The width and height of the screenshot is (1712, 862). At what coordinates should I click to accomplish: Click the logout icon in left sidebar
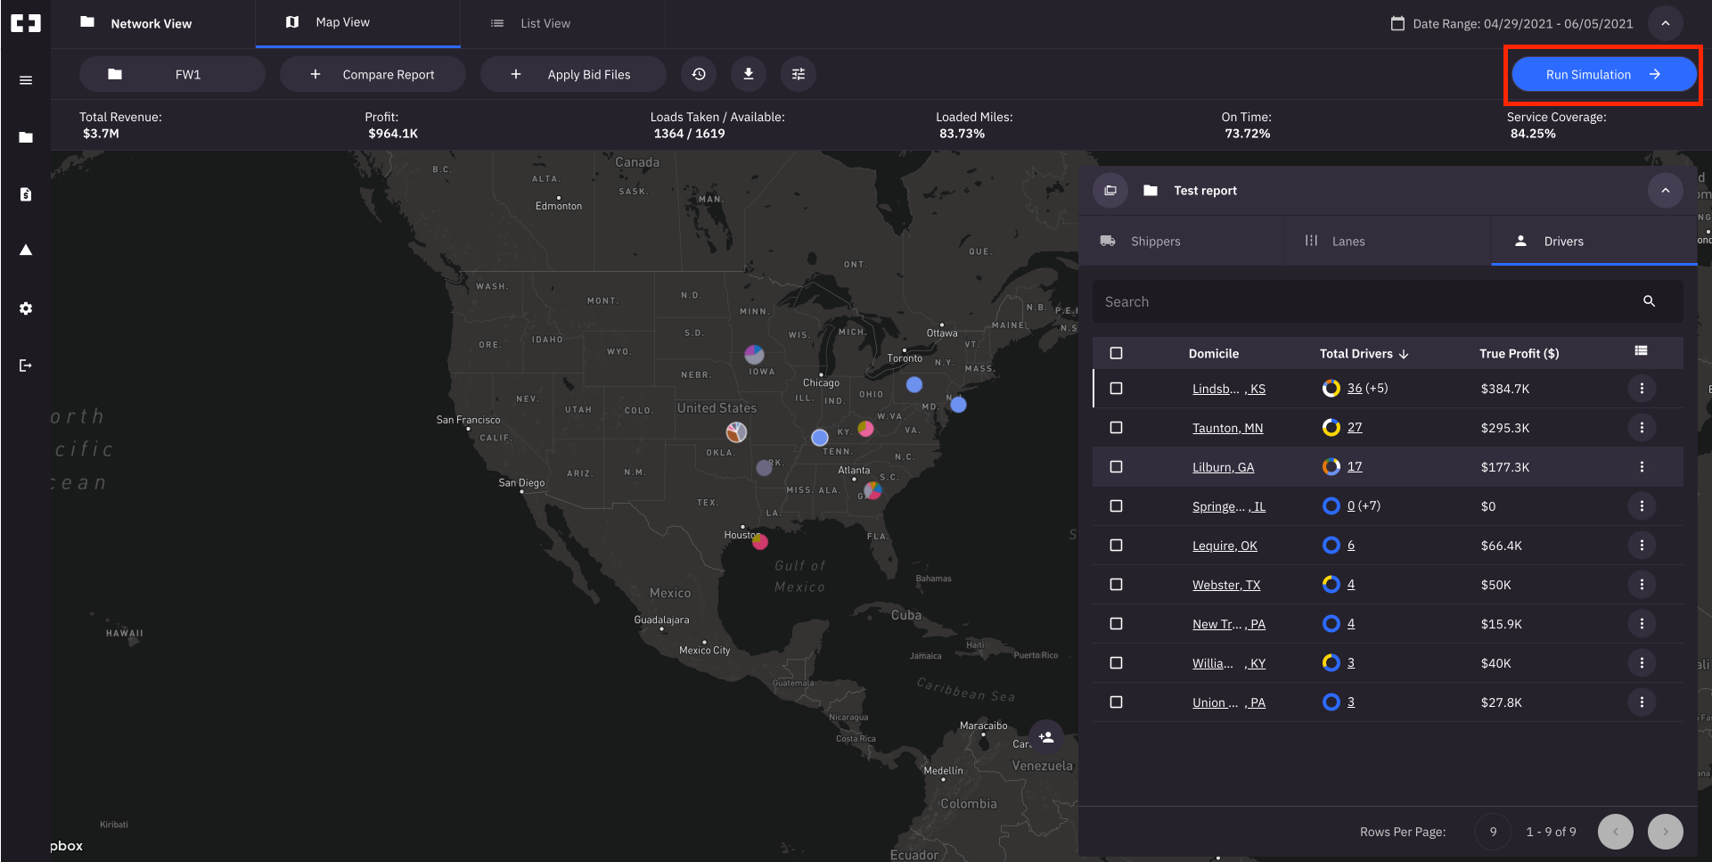coord(26,365)
